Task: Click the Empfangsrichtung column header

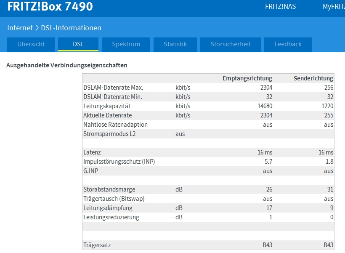Action: point(247,78)
